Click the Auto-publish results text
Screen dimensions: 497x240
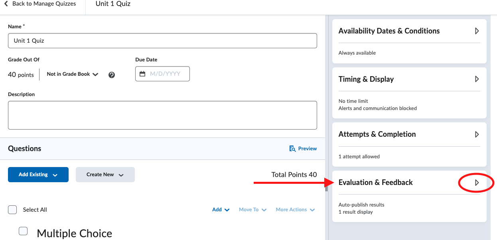click(x=361, y=205)
